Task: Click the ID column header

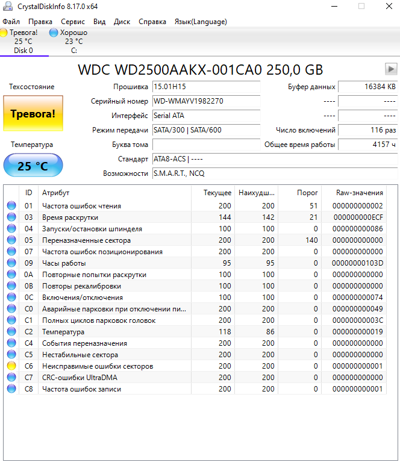Action: (x=28, y=192)
